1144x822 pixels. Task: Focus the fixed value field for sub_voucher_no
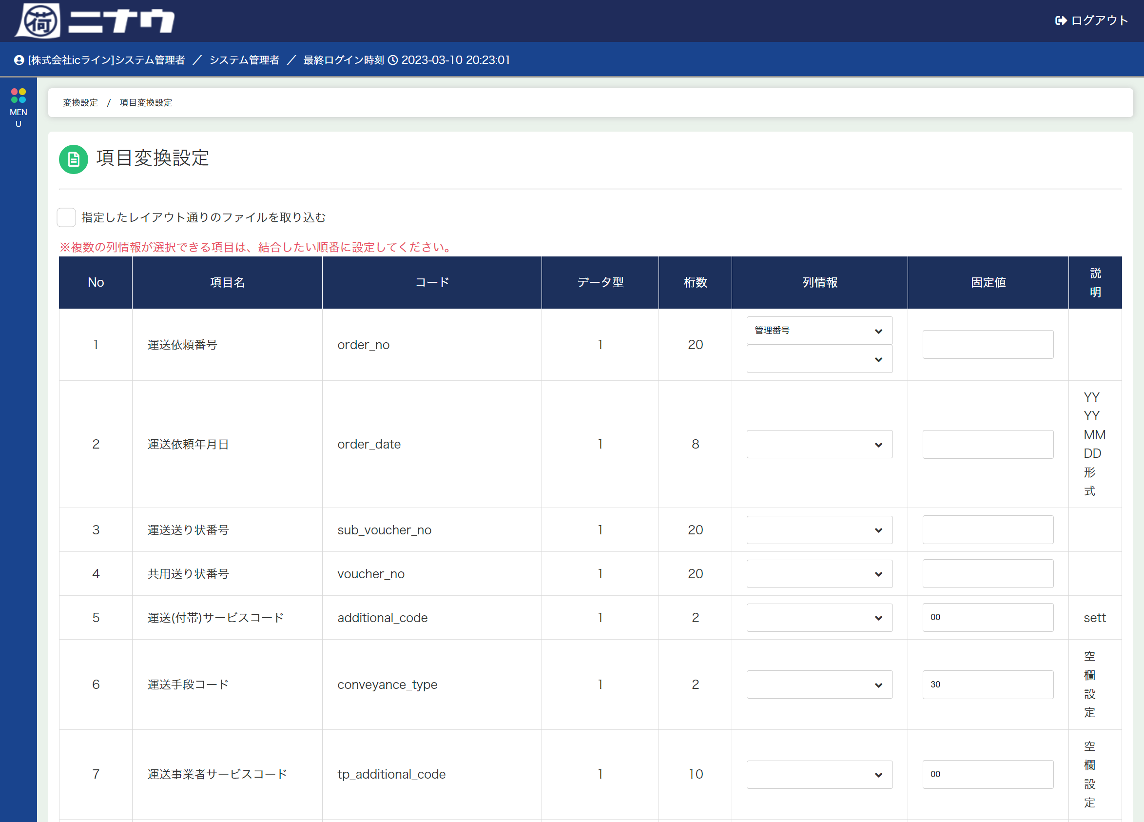tap(988, 530)
